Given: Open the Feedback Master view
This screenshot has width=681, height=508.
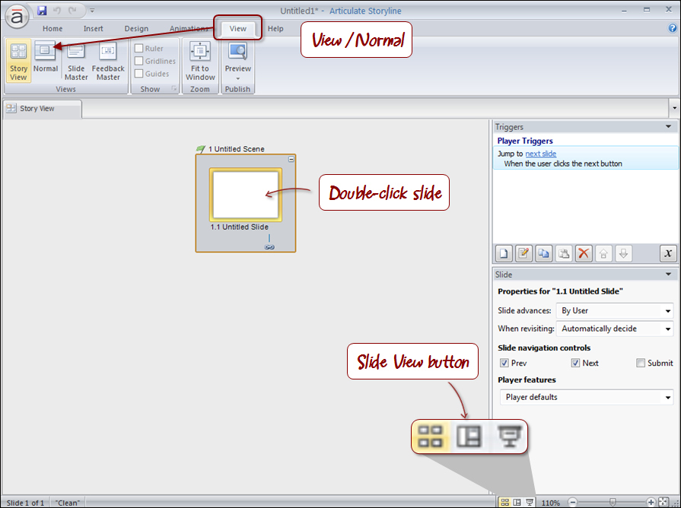Looking at the screenshot, I should 108,61.
